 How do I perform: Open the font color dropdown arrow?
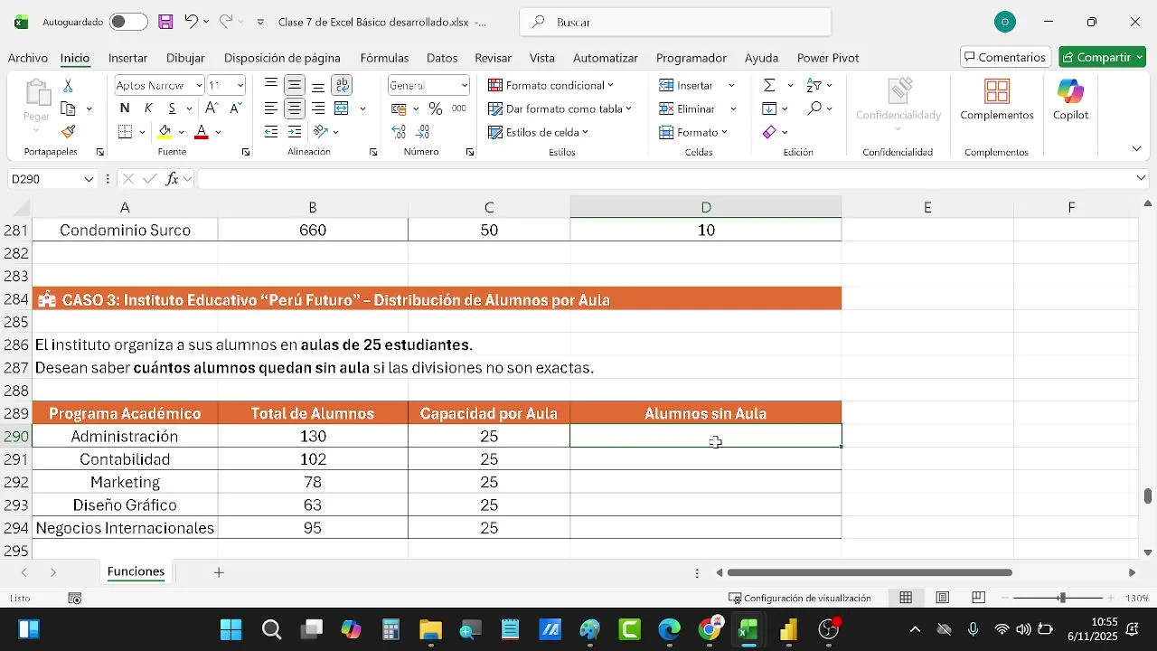tap(218, 132)
